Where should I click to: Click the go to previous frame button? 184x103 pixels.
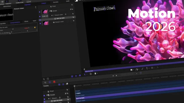click(x=113, y=76)
